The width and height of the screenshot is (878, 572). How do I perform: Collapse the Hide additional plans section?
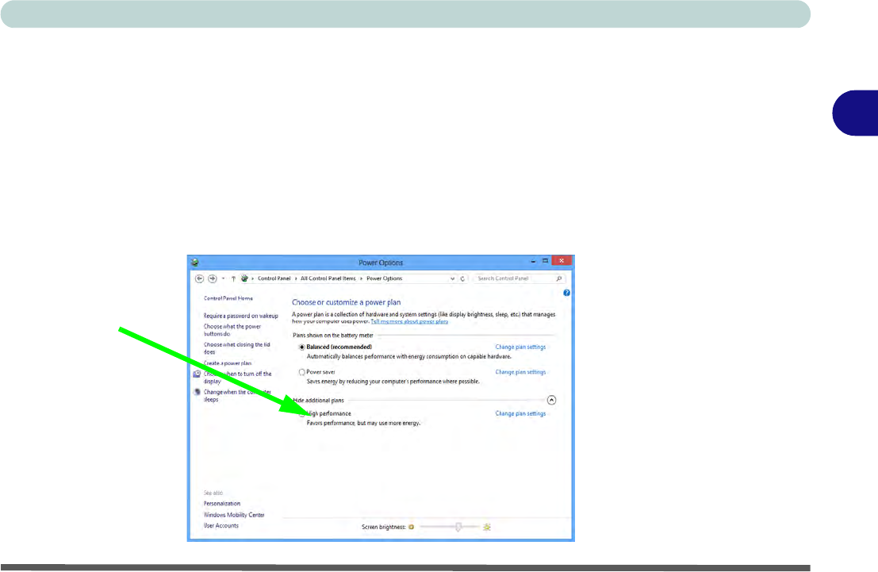coord(551,400)
